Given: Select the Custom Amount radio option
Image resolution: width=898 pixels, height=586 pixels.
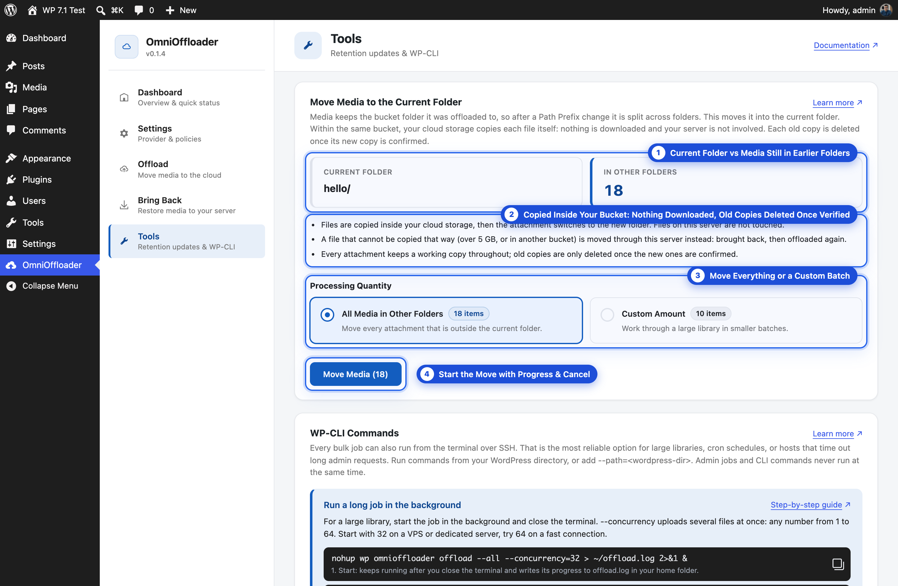Looking at the screenshot, I should pos(607,315).
